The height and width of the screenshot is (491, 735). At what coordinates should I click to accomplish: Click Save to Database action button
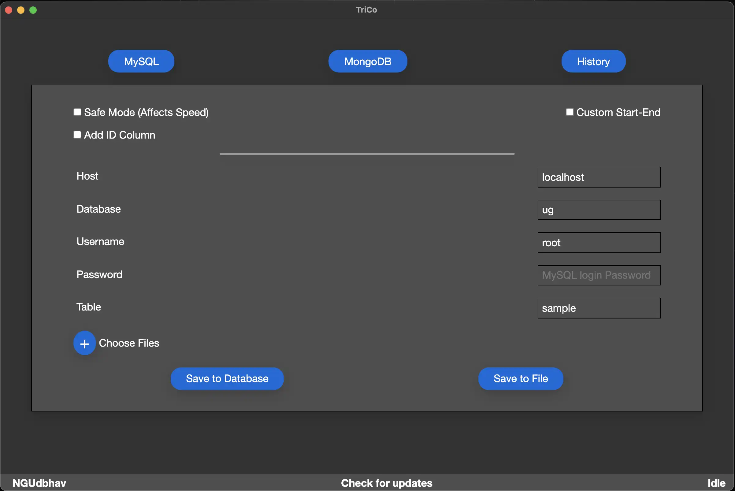point(227,379)
